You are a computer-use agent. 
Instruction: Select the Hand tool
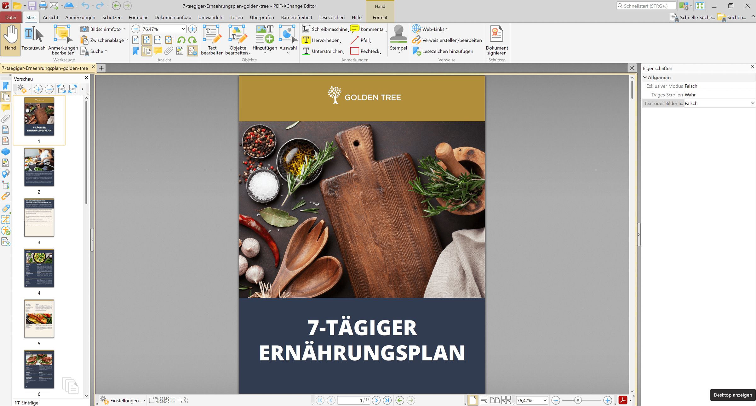click(10, 39)
